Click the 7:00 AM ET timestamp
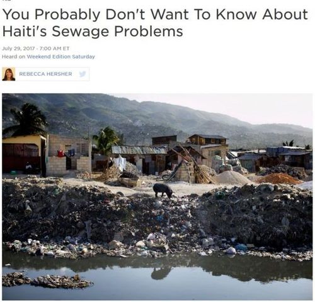Screen dimensions: 315x302 54,49
